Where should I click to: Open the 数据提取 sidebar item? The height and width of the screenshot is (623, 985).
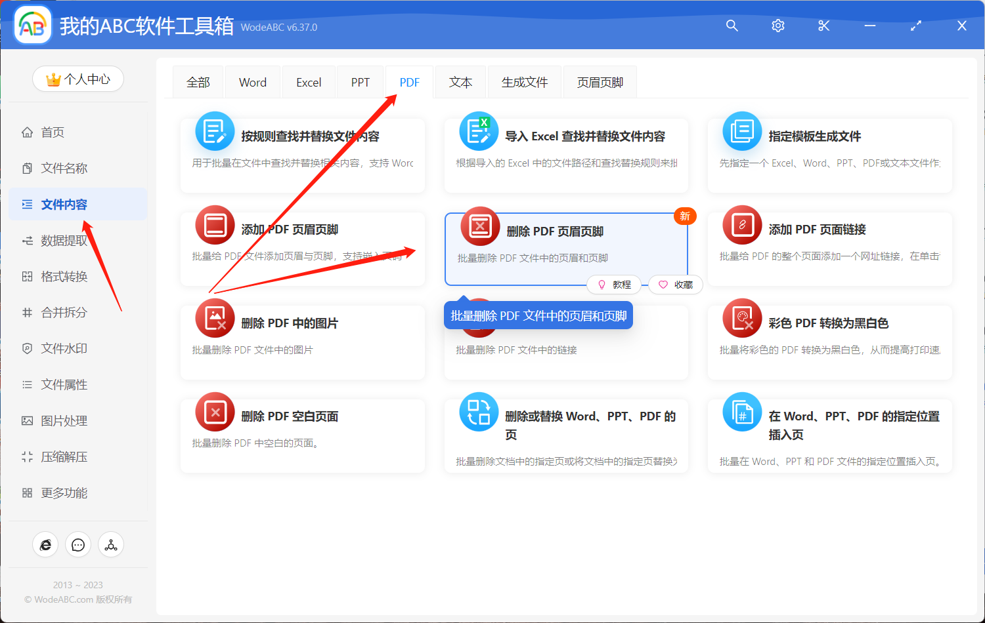(x=59, y=240)
